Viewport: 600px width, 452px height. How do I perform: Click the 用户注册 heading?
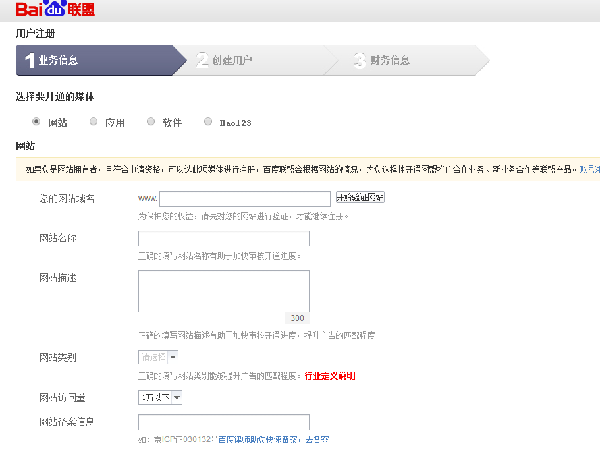coord(35,34)
